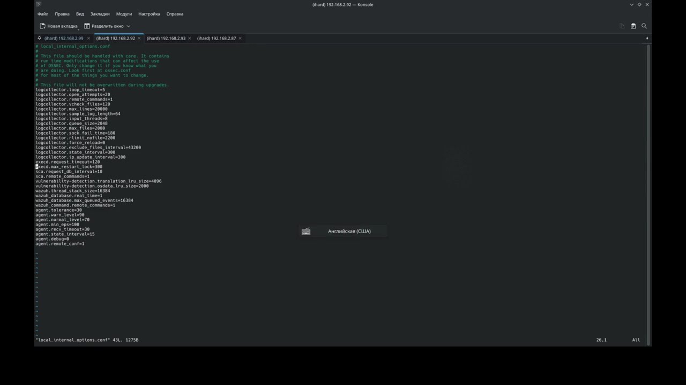Click the line logcollector.queue_size=2048
Viewport: 686px width, 385px height.
71,124
